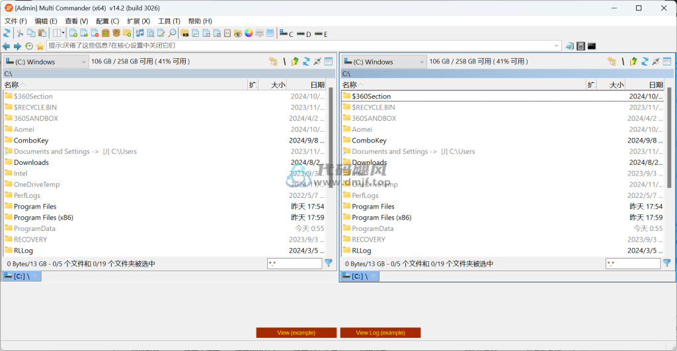
Task: Open 编辑 (E) menu
Action: click(x=46, y=21)
